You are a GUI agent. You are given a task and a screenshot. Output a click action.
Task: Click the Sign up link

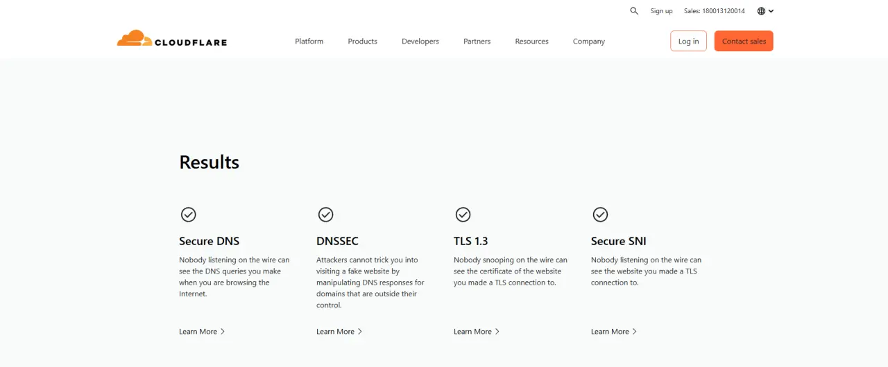tap(661, 11)
